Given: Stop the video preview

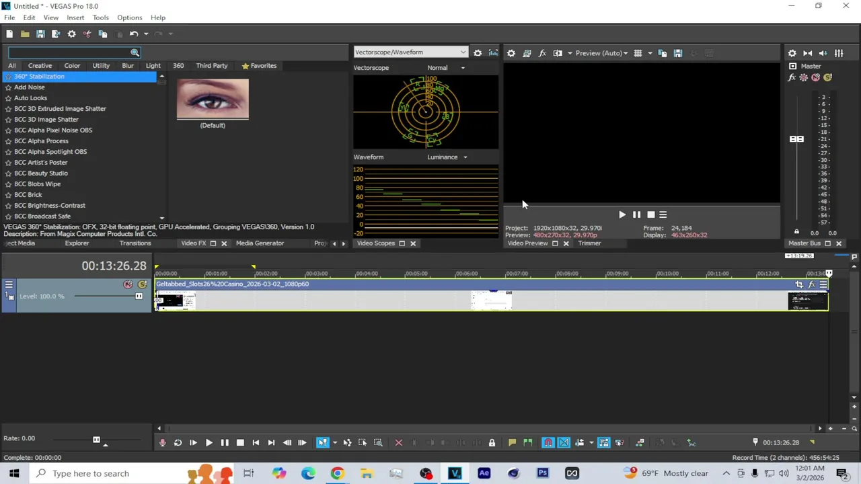Looking at the screenshot, I should click(x=650, y=215).
